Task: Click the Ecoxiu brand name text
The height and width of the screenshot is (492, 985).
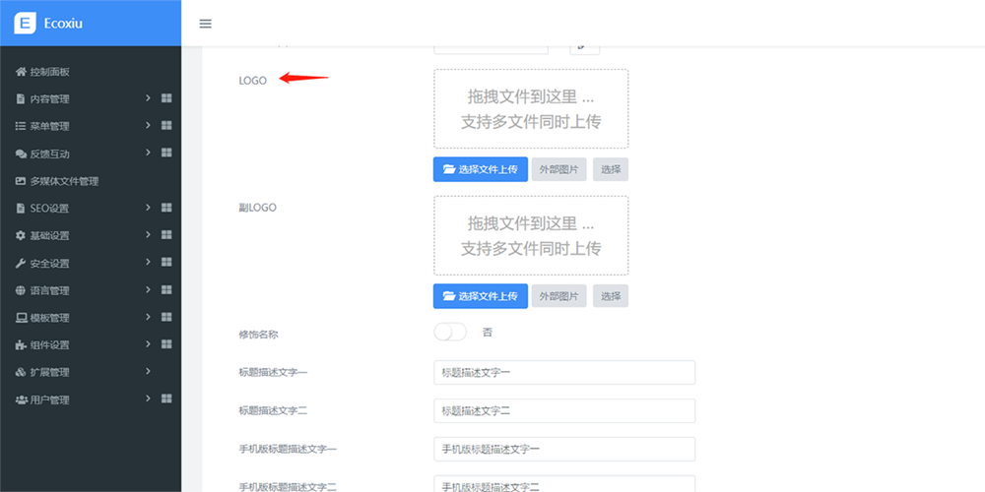Action: (x=63, y=24)
